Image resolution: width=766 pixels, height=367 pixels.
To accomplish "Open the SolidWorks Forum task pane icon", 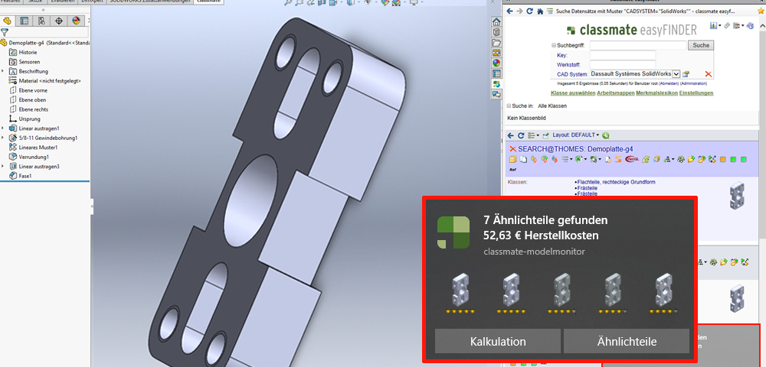I will [496, 94].
